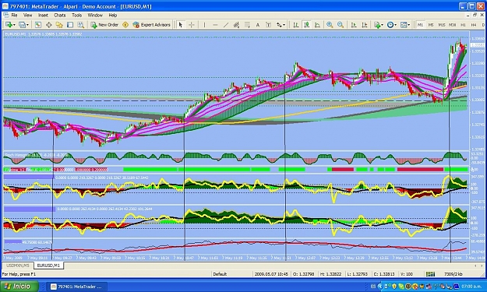Click the Zoom In magnifier
Viewport: 487px width, 292px height.
[x=330, y=25]
